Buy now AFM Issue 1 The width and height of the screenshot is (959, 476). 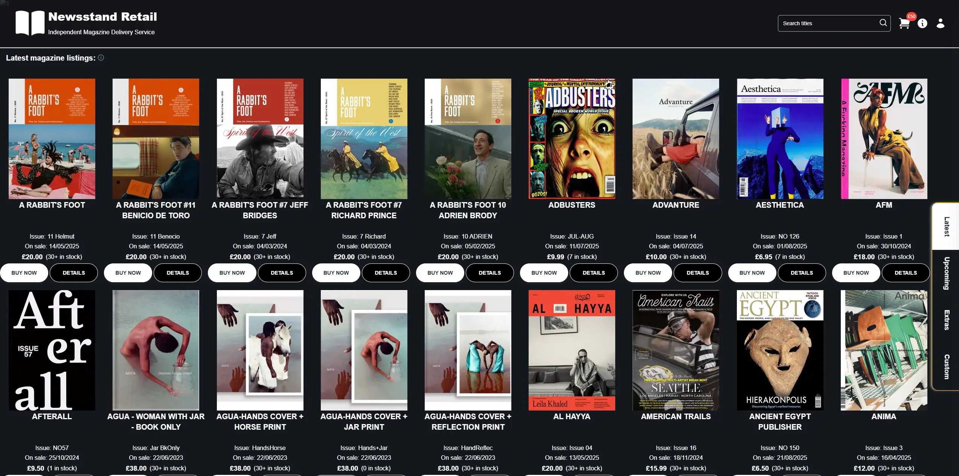[856, 273]
